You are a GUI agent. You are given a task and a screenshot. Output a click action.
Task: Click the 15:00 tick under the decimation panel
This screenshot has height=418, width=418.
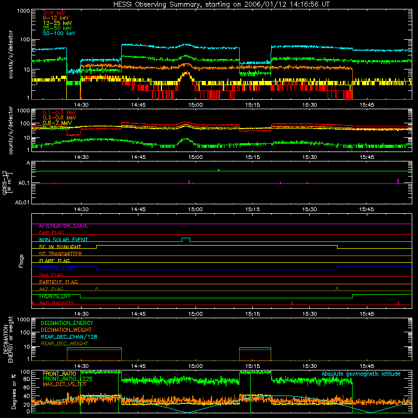point(195,366)
